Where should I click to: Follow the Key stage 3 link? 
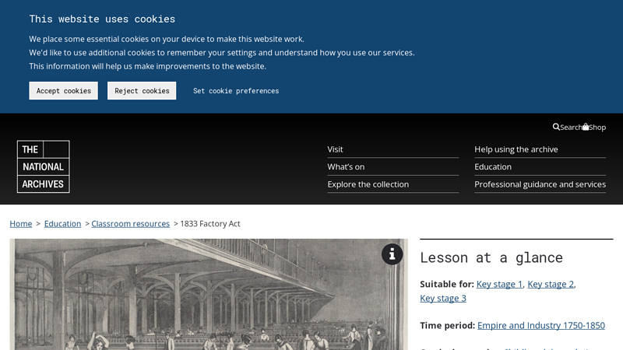pos(443,299)
